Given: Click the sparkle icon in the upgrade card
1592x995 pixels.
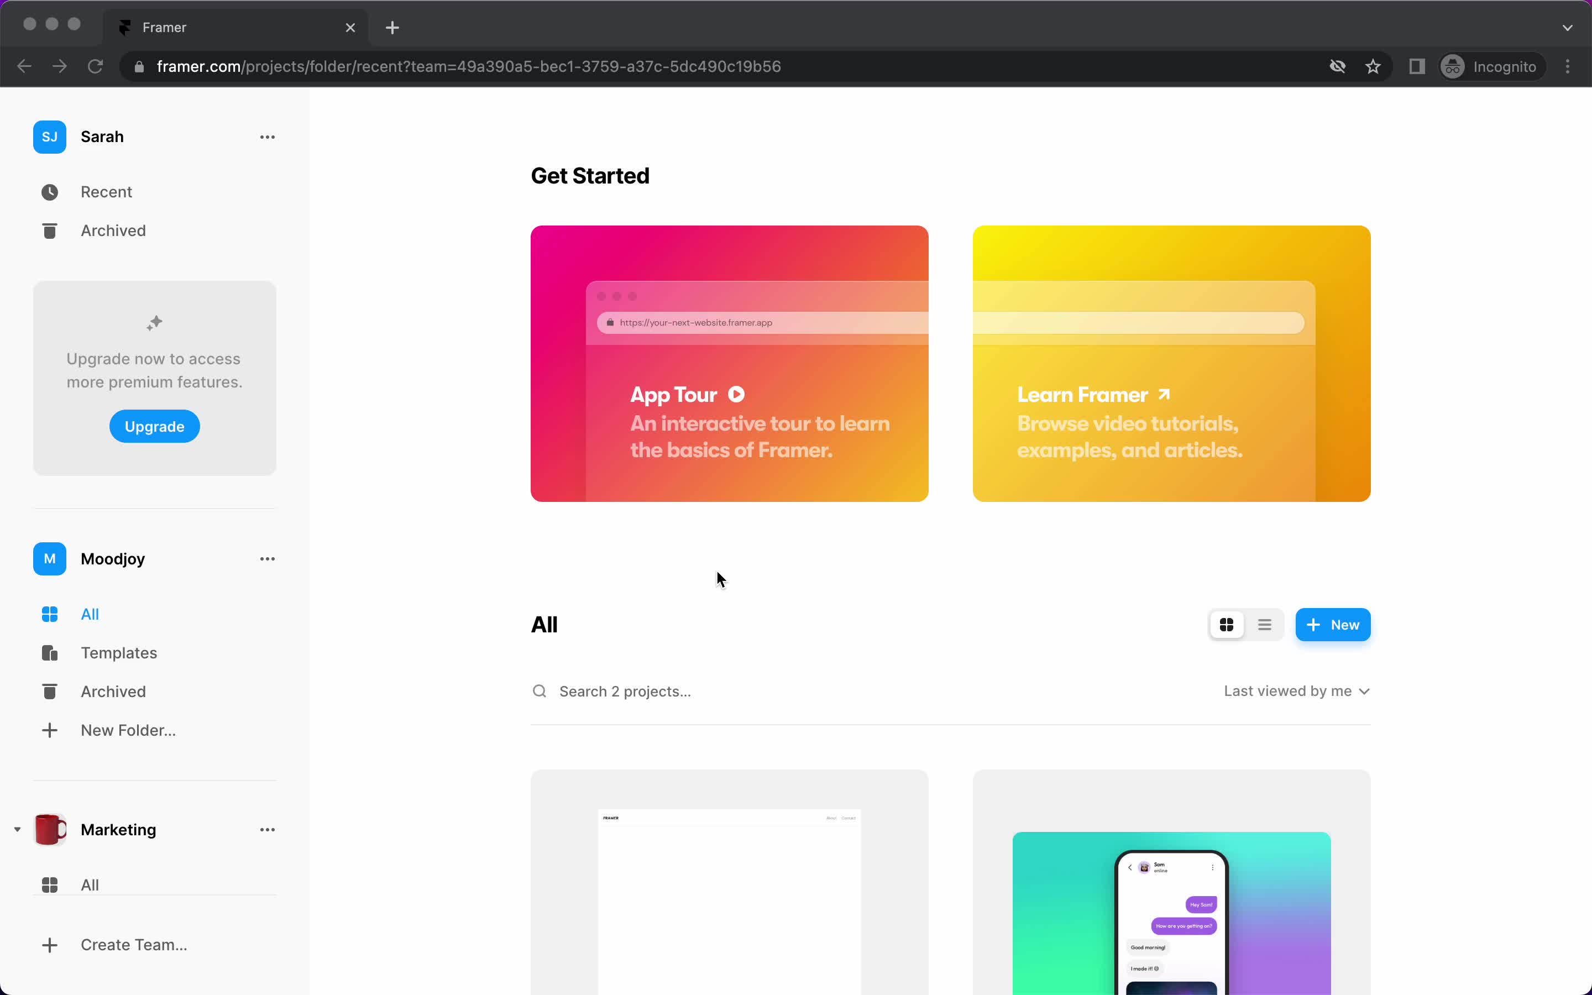Looking at the screenshot, I should click(155, 322).
